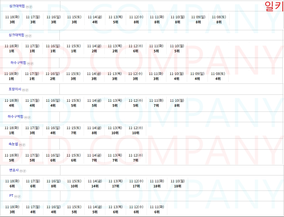Viewport: 284px width, 217px height.
Task: Select 7위 under 11-15(토) in 하수구막힘 row
Action: pos(74,133)
